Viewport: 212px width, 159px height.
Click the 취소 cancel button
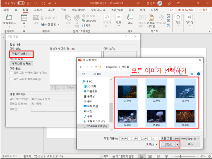[191, 144]
